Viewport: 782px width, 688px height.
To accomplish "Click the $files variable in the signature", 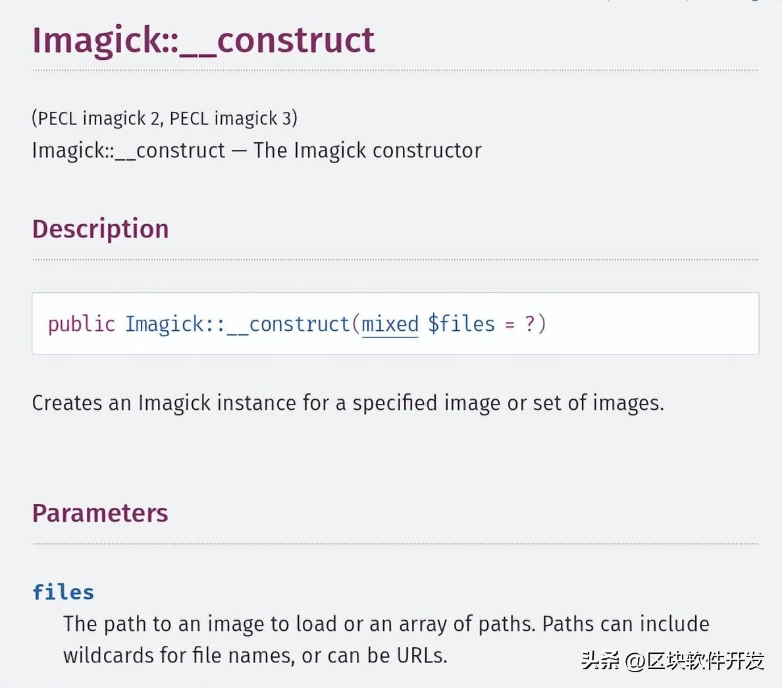I will coord(461,324).
